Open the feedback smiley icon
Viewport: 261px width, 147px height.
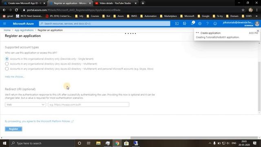(x=215, y=24)
